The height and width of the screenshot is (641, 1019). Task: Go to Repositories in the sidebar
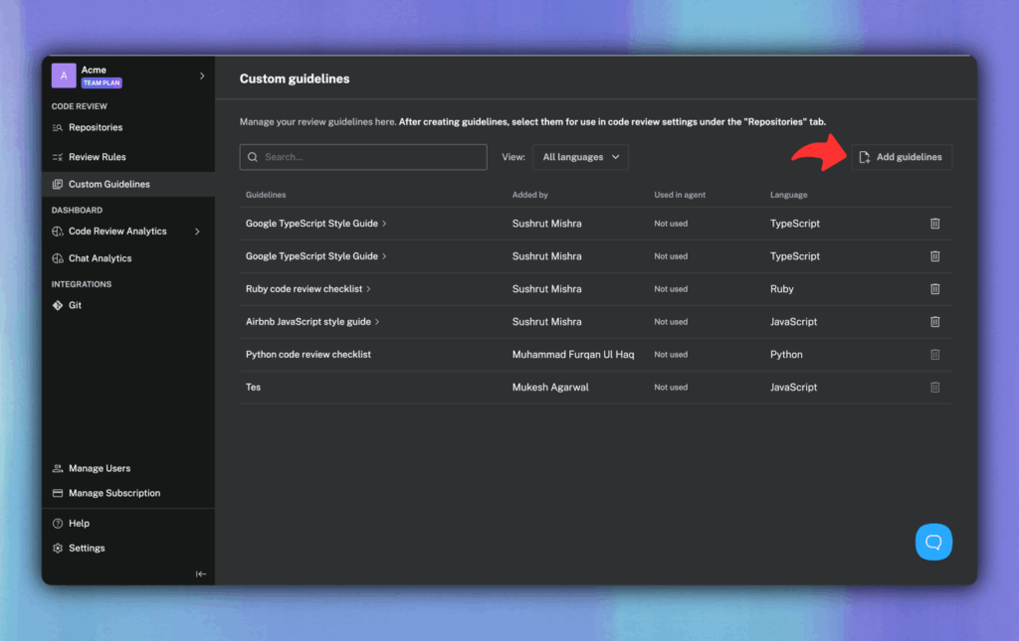coord(96,128)
